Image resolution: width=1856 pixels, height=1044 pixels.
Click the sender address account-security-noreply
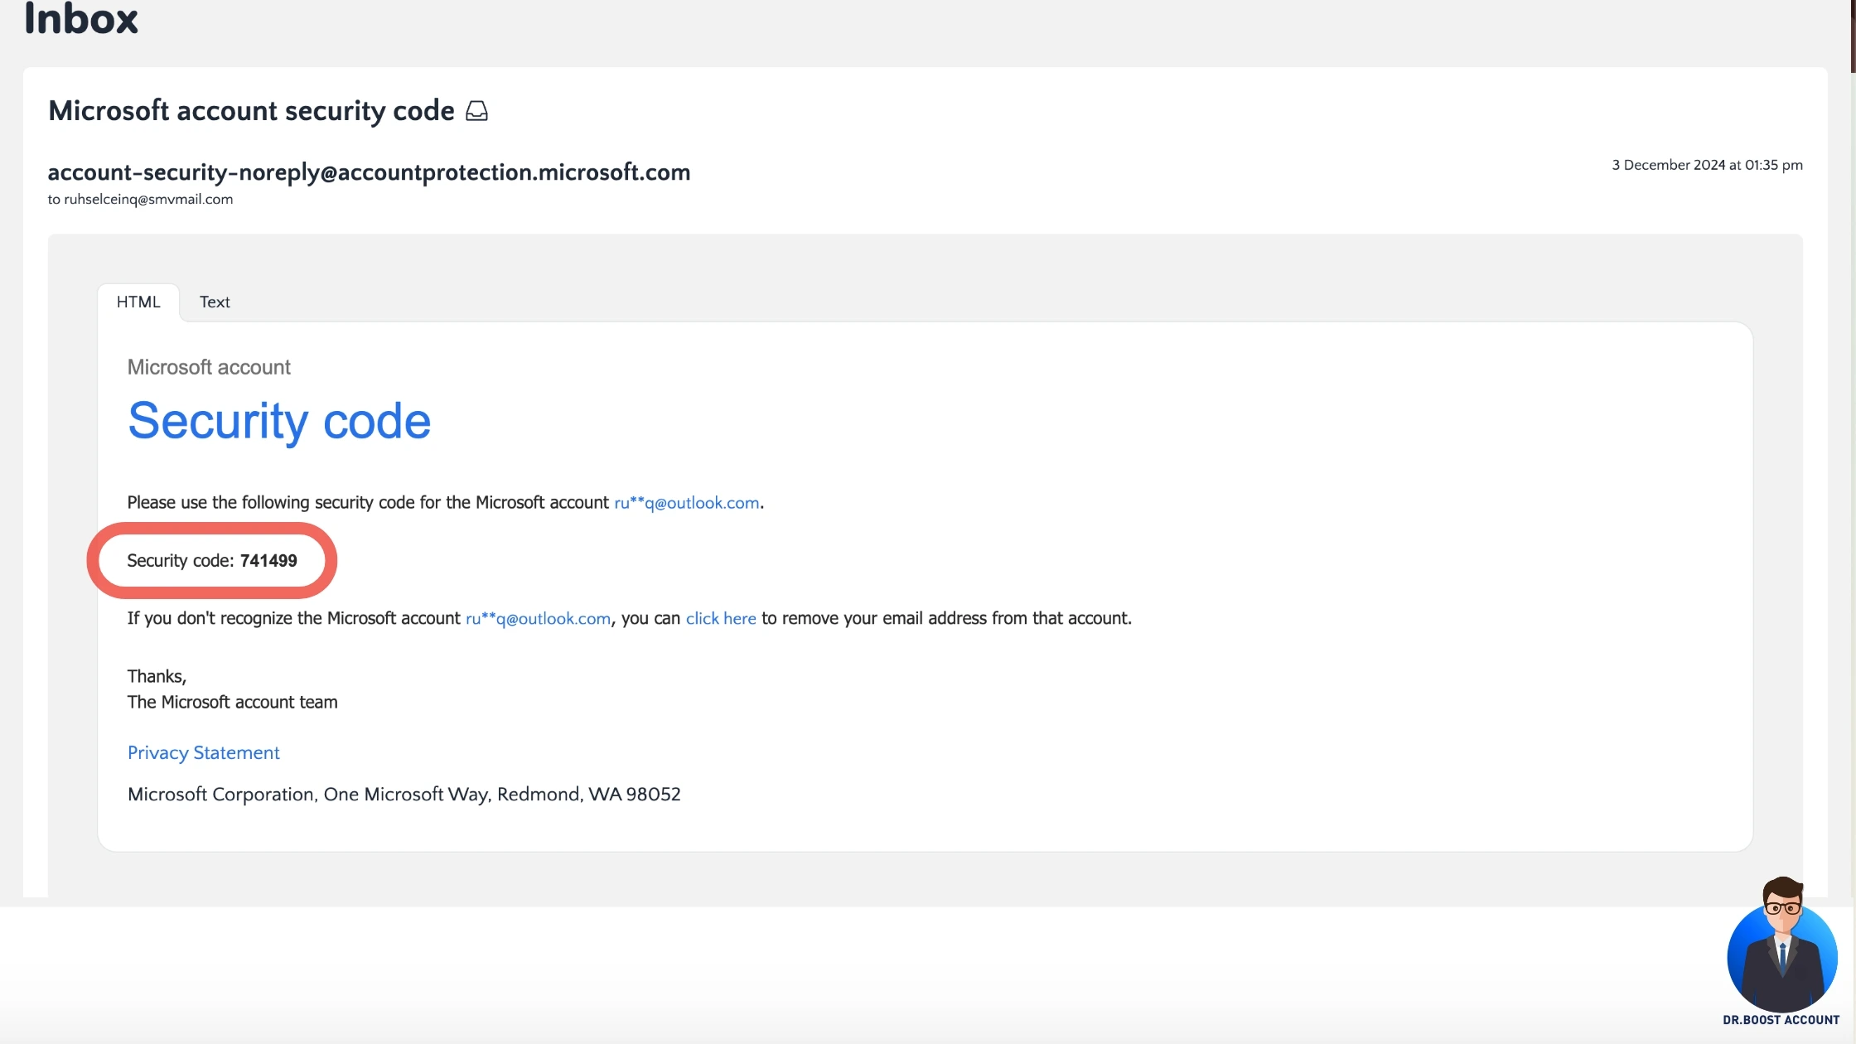369,172
